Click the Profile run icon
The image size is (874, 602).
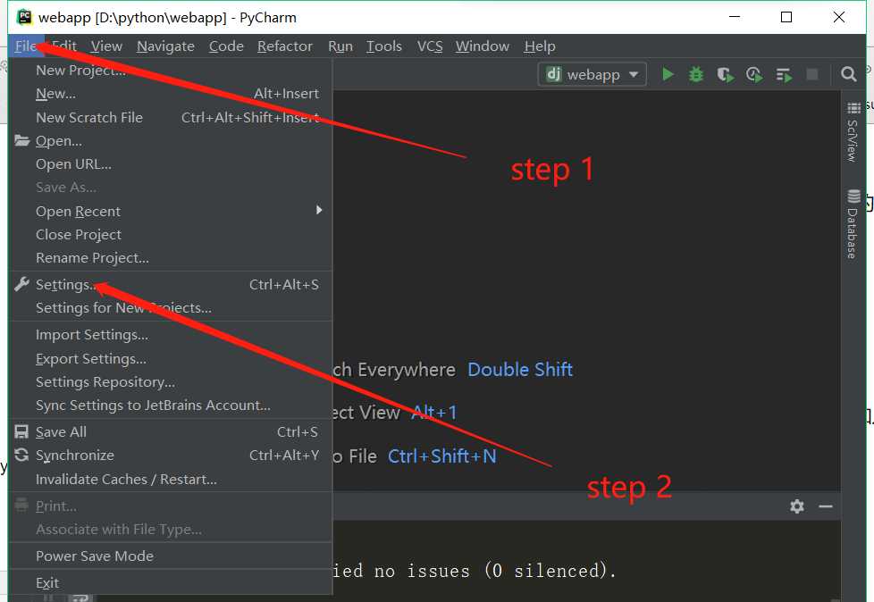754,74
